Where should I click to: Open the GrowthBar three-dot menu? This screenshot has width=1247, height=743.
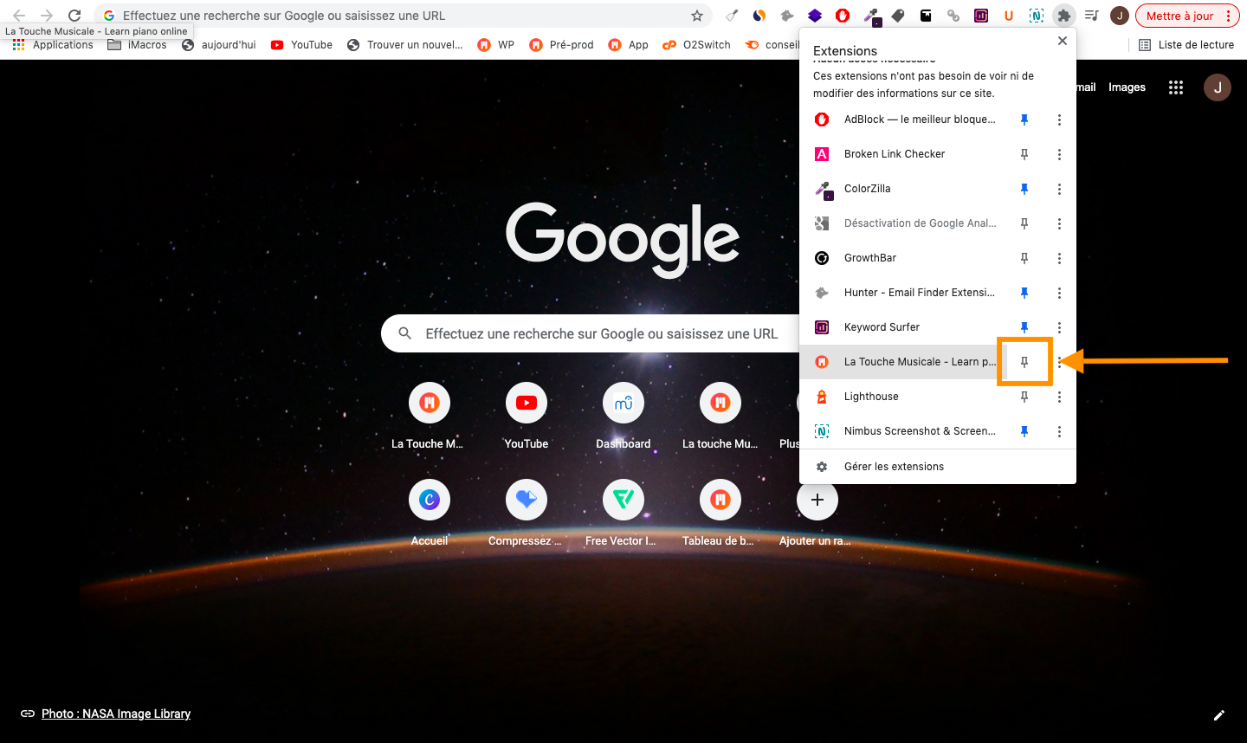coord(1059,258)
